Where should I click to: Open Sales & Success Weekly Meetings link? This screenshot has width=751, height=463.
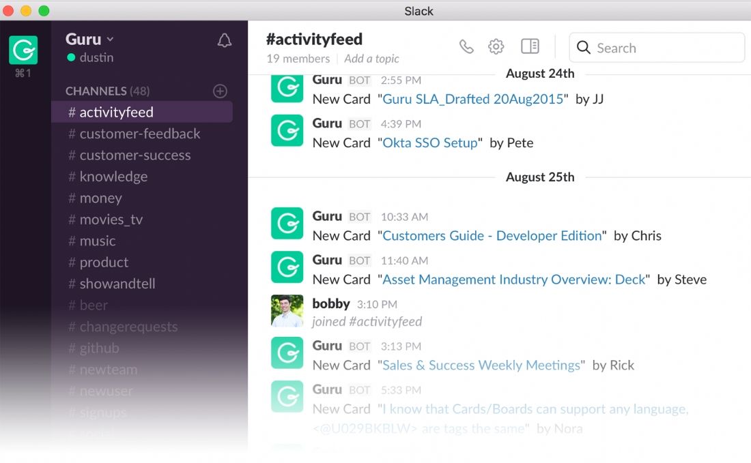(481, 365)
